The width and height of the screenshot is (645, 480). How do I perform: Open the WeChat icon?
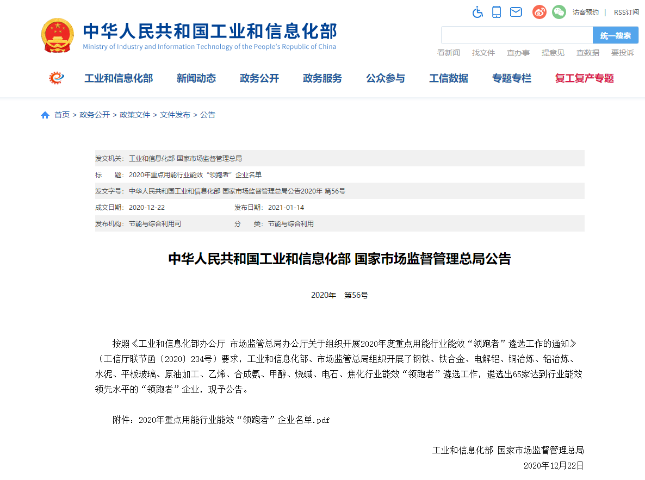[x=559, y=13]
